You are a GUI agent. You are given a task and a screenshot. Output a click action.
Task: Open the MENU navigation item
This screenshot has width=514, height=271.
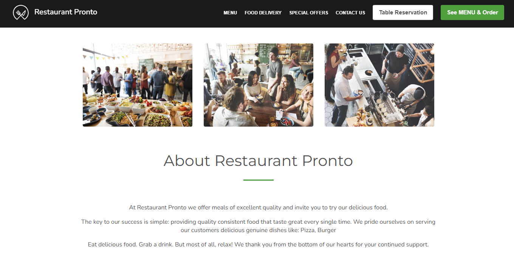(230, 12)
